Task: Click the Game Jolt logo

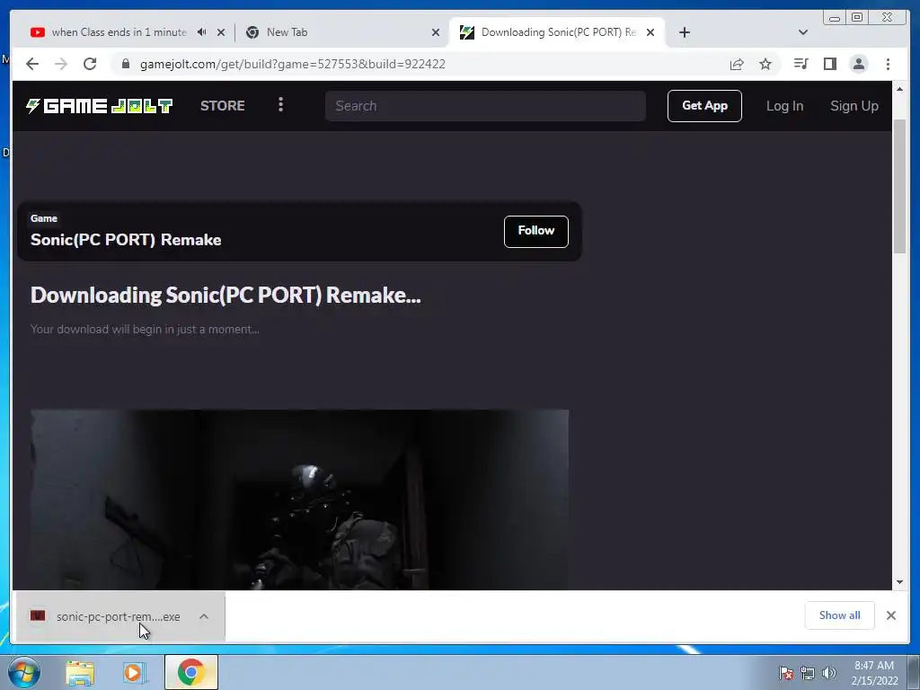Action: [99, 106]
